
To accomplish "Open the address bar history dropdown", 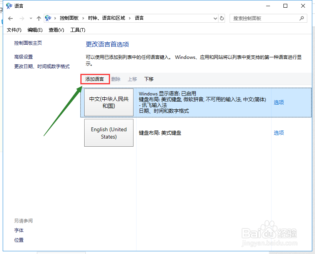I will click(x=215, y=18).
